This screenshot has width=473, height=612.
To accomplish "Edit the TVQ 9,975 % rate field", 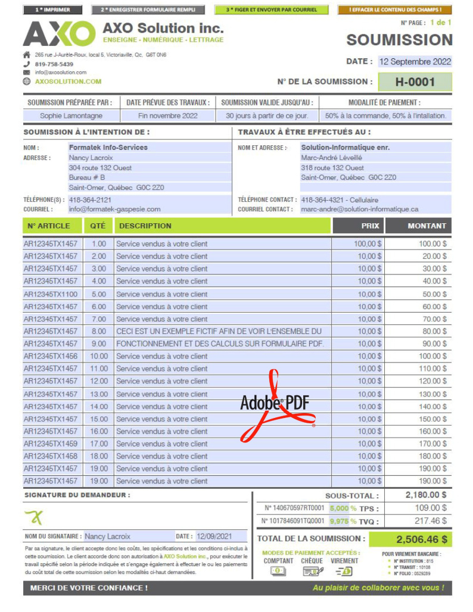I will [x=339, y=522].
